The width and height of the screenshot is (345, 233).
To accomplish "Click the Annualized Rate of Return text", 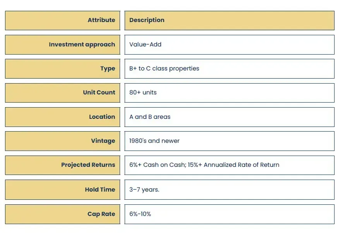I will (241, 165).
